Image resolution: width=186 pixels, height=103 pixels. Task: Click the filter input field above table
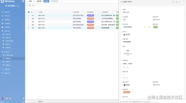36,8
